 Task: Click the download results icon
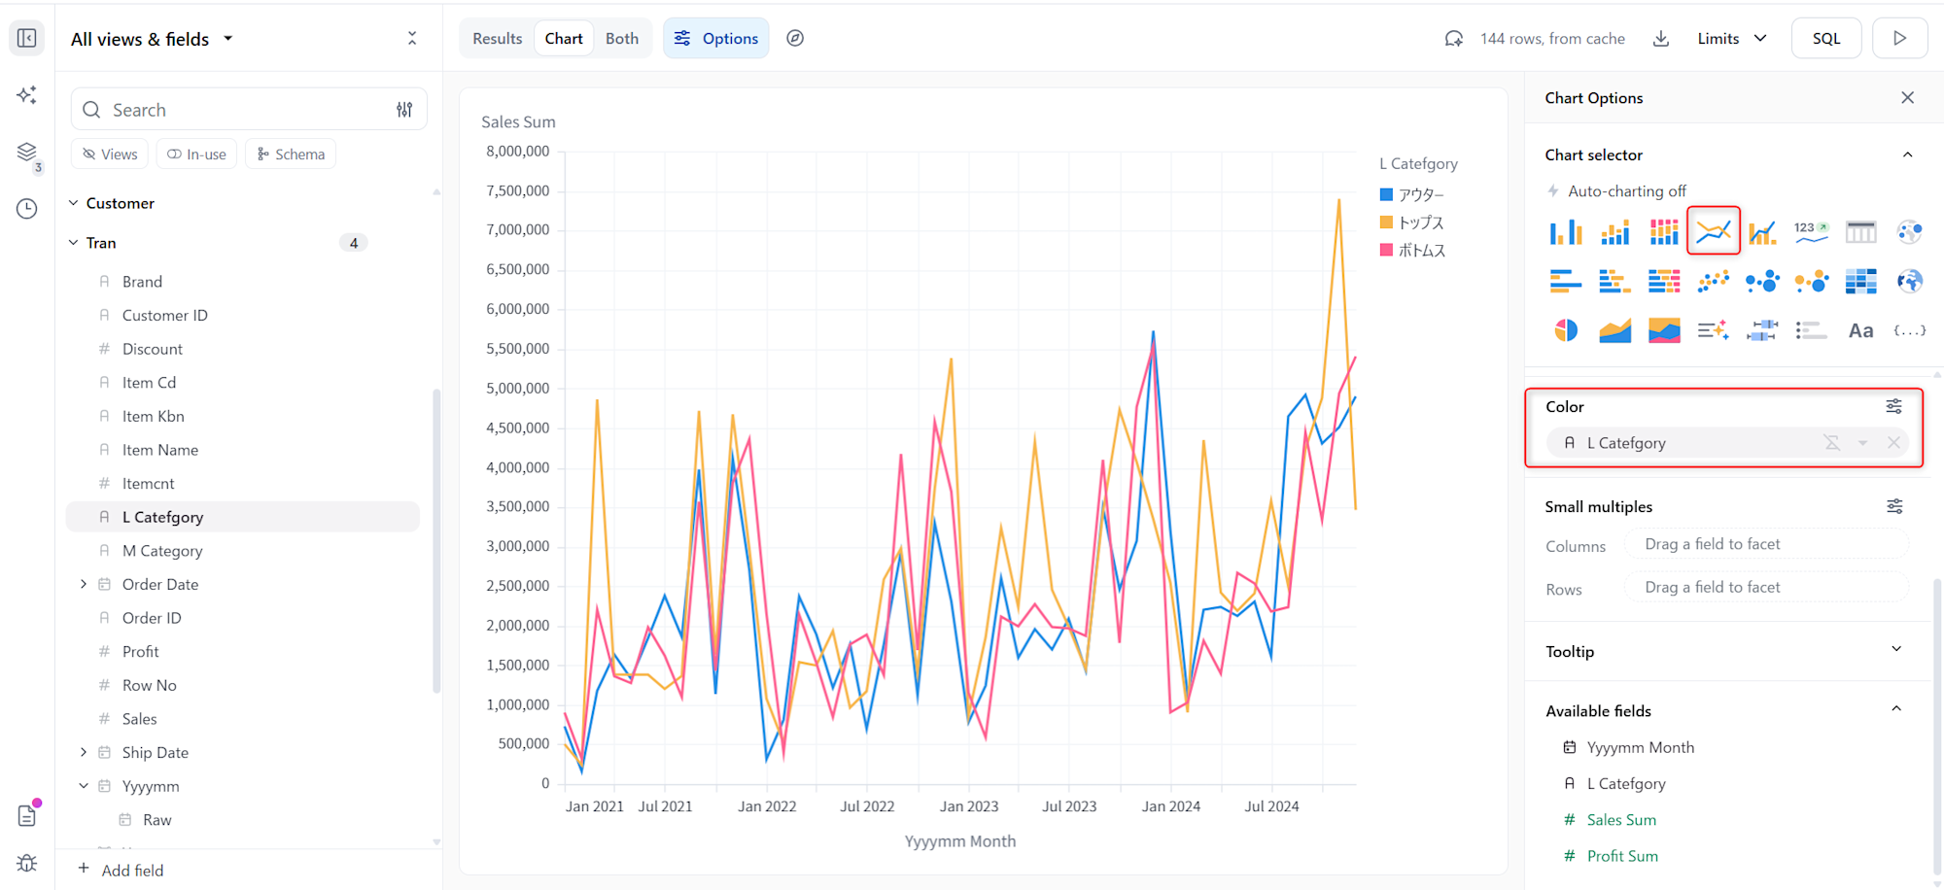(1661, 39)
